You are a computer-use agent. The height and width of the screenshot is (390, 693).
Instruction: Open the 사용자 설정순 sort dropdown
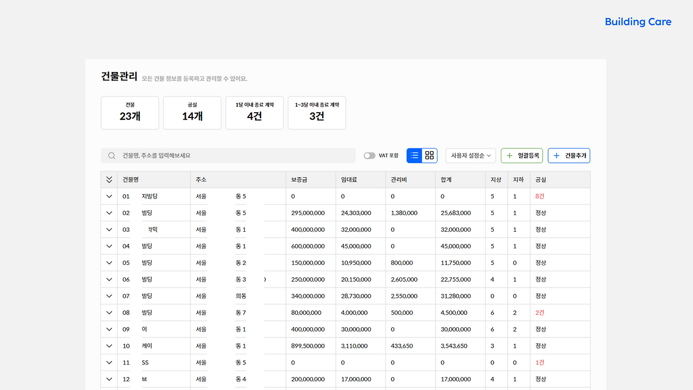pyautogui.click(x=470, y=155)
